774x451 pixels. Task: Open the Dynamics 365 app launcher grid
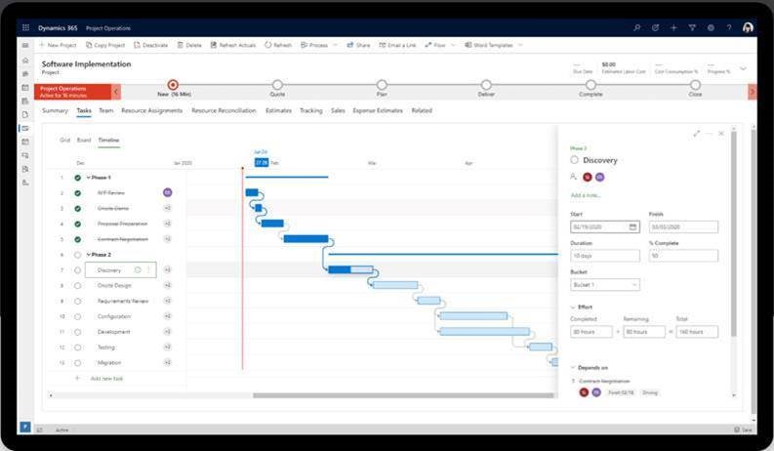pos(25,28)
